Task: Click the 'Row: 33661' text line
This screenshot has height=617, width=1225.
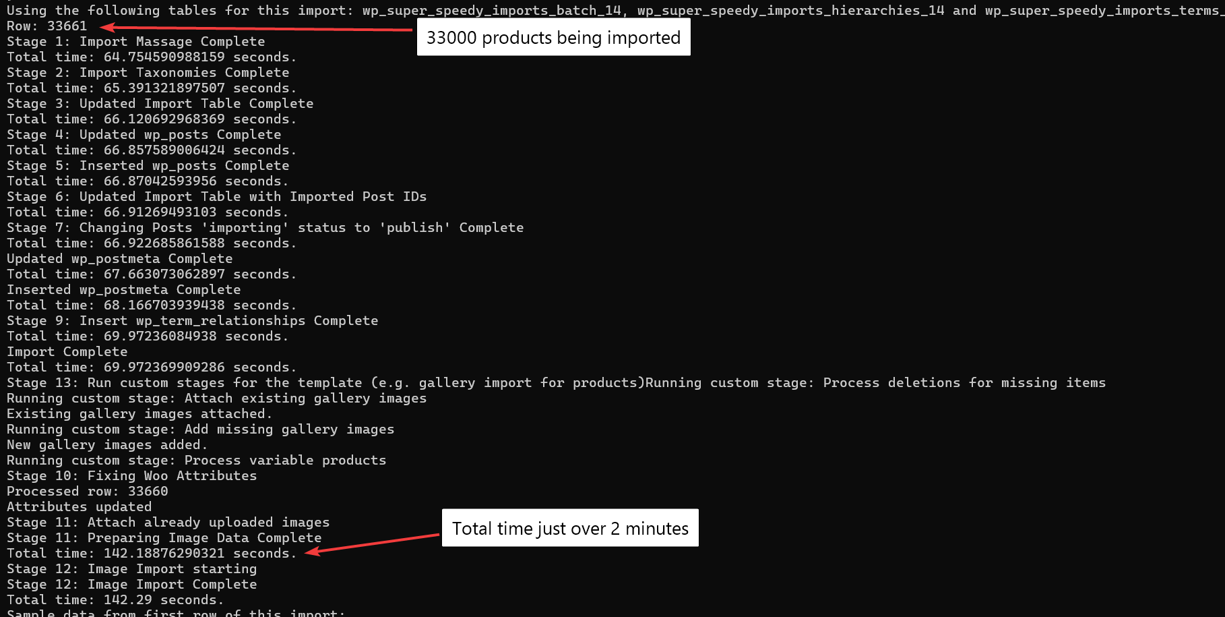Action: point(47,26)
